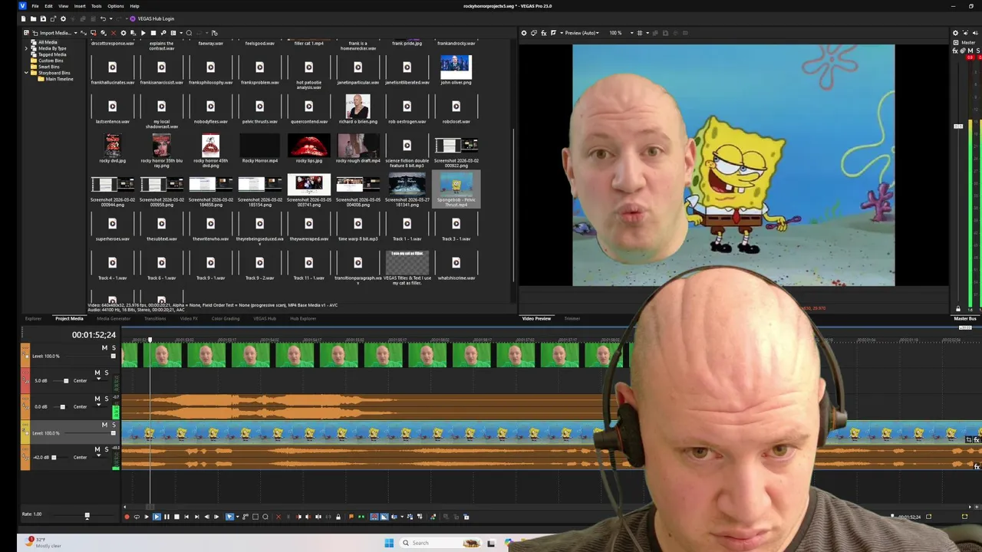Go to end of project button
Viewport: 982px width, 552px height.
pos(197,517)
